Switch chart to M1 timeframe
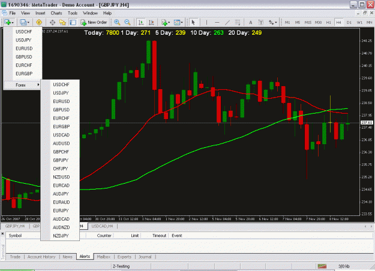The width and height of the screenshot is (375, 271). coord(287,22)
